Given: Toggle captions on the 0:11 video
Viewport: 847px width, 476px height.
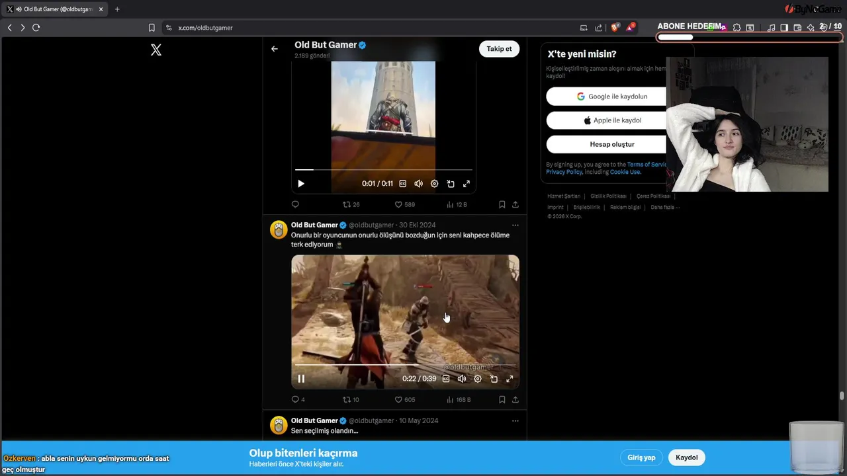Looking at the screenshot, I should pyautogui.click(x=402, y=184).
